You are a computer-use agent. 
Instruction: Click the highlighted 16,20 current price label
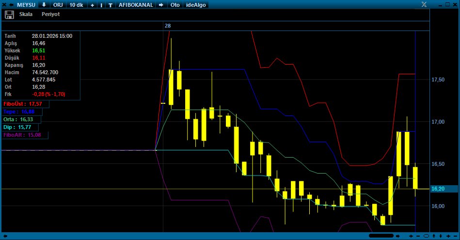click(x=444, y=189)
